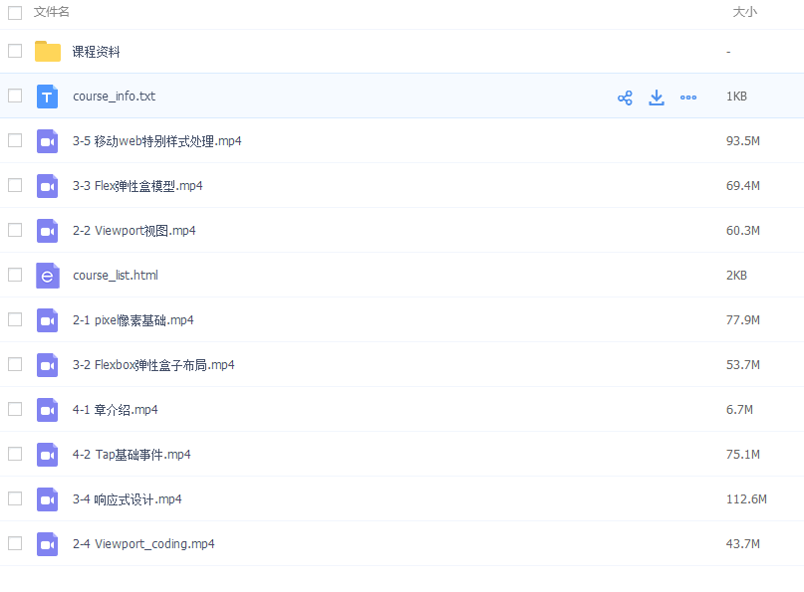Image resolution: width=804 pixels, height=592 pixels.
Task: Sort by the 大小 column header
Action: tap(744, 12)
